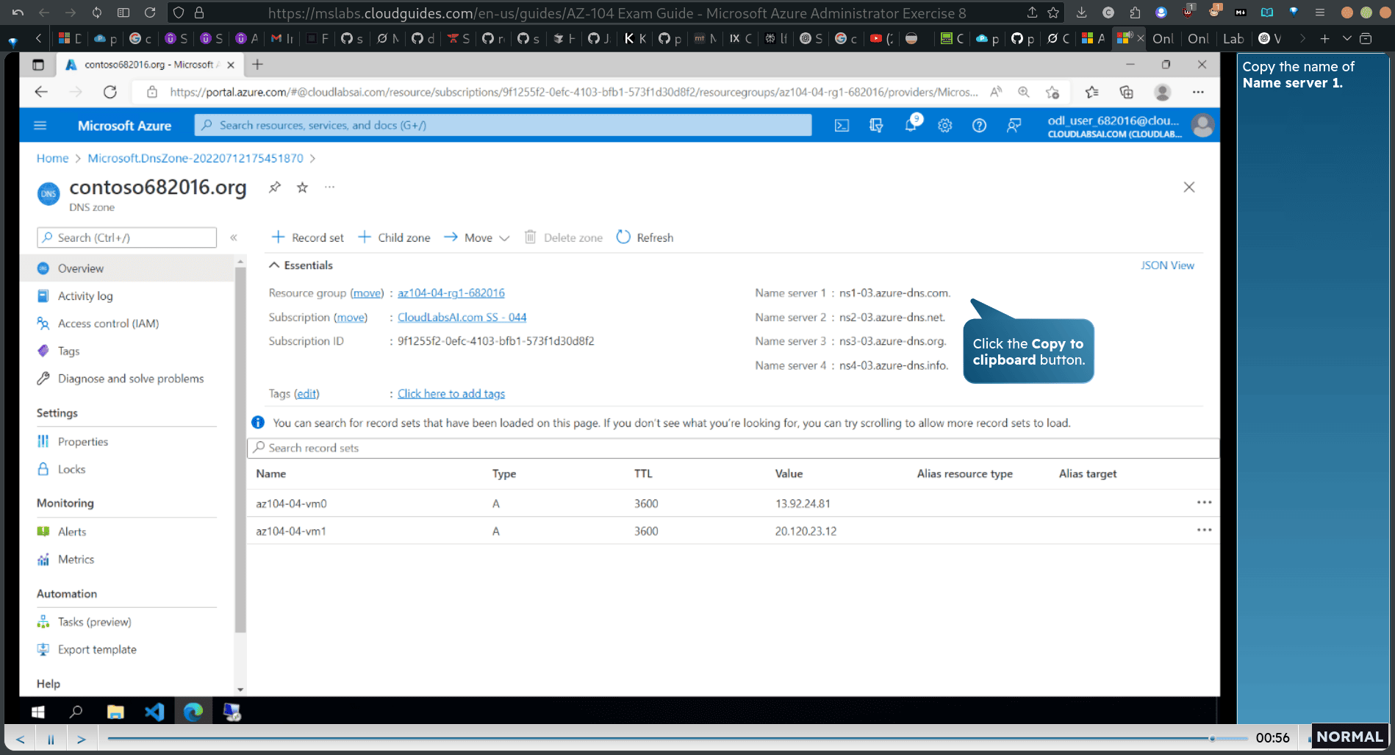Image resolution: width=1395 pixels, height=755 pixels.
Task: Click the Delete zone button
Action: pos(564,237)
